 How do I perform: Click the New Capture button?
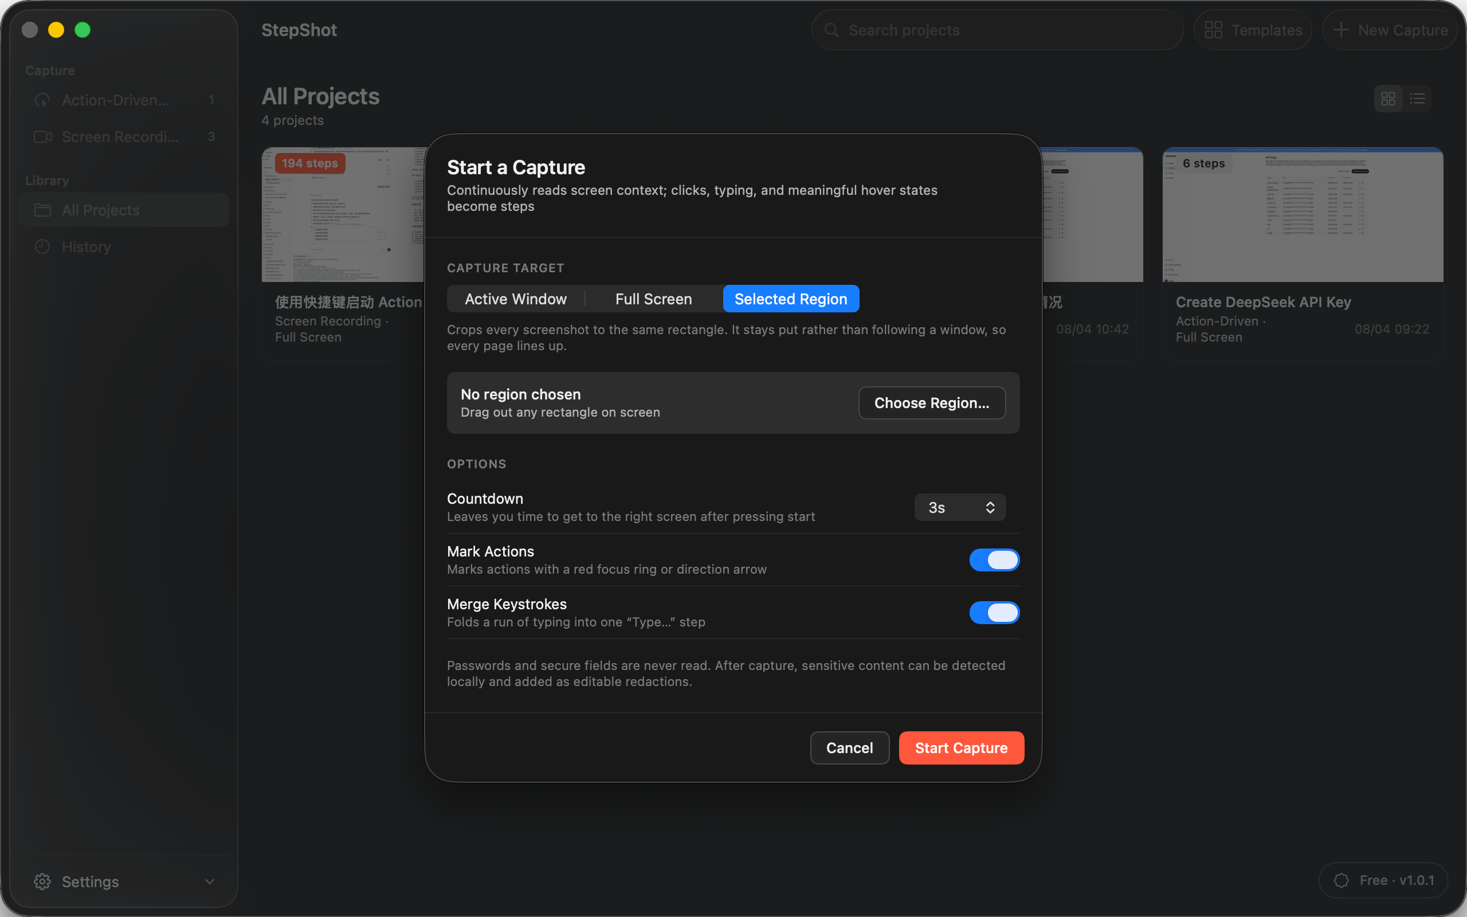(x=1390, y=30)
